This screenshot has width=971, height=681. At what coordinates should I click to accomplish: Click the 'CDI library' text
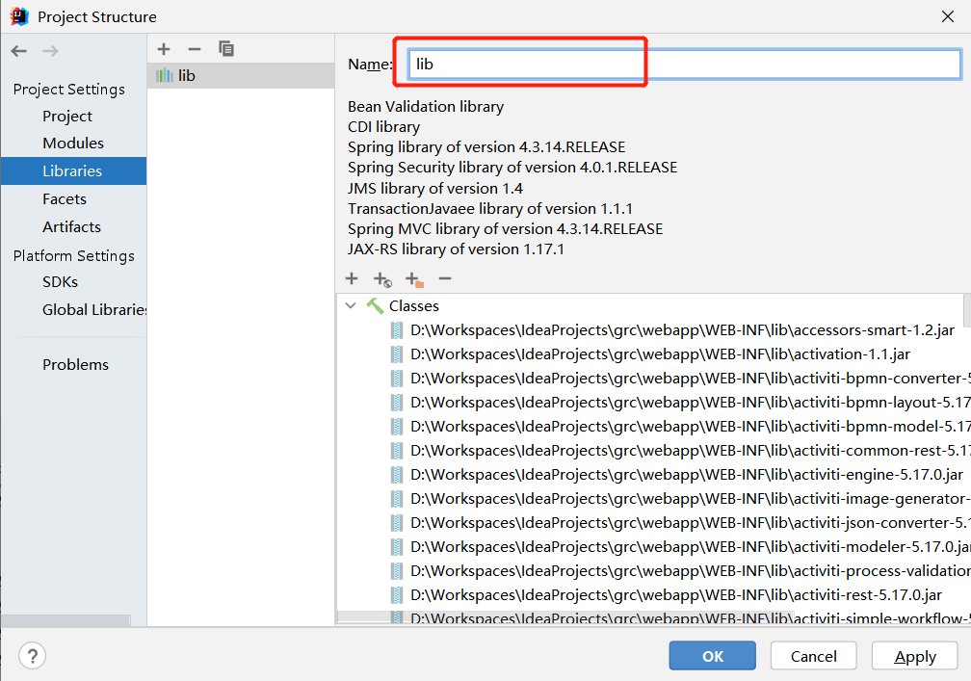point(383,127)
